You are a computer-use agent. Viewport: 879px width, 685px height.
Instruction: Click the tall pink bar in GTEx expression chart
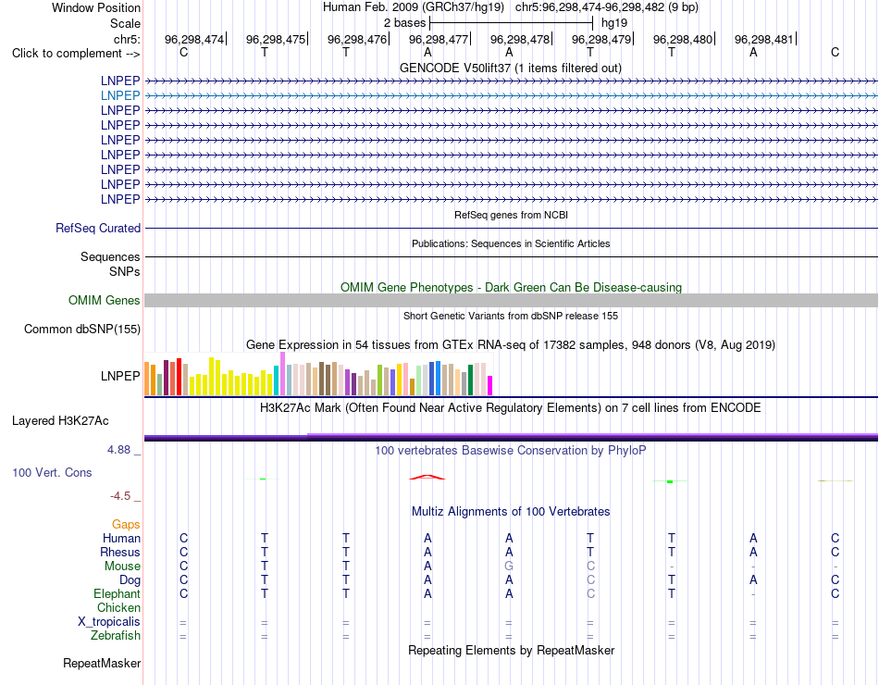point(282,374)
